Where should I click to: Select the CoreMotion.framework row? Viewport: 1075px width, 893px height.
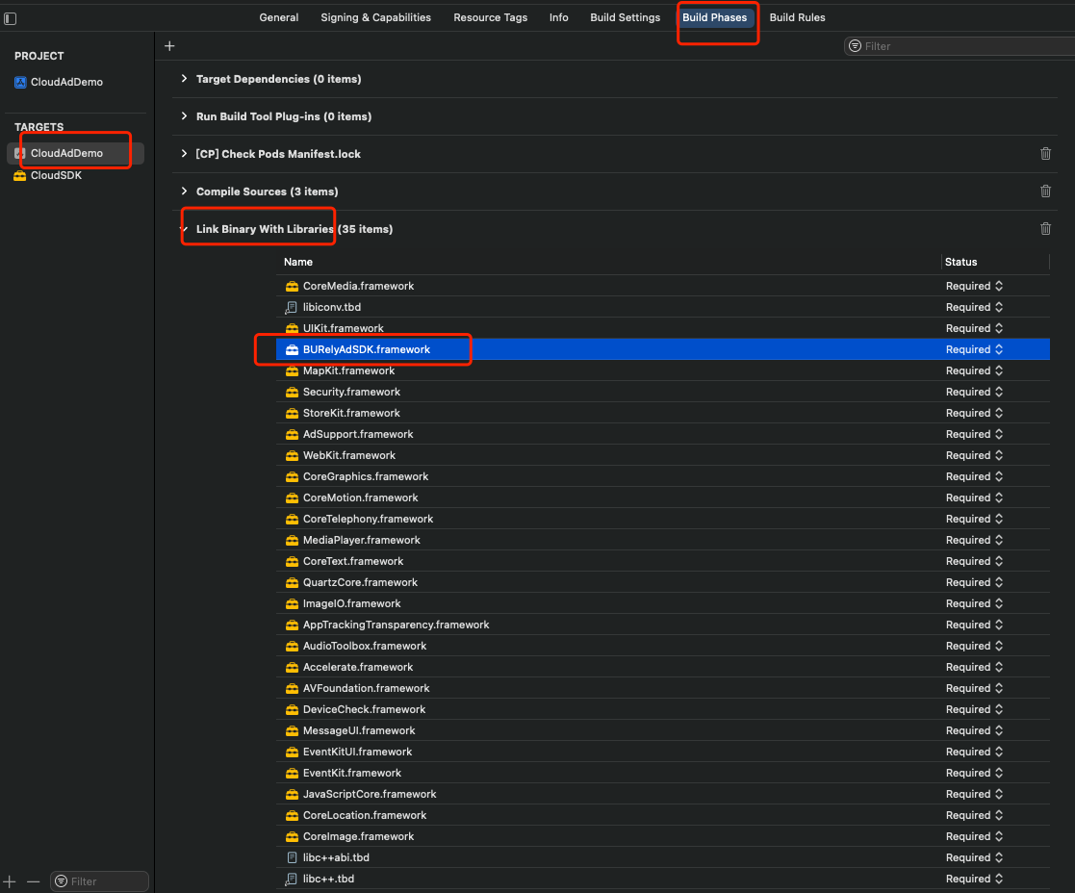tap(663, 498)
